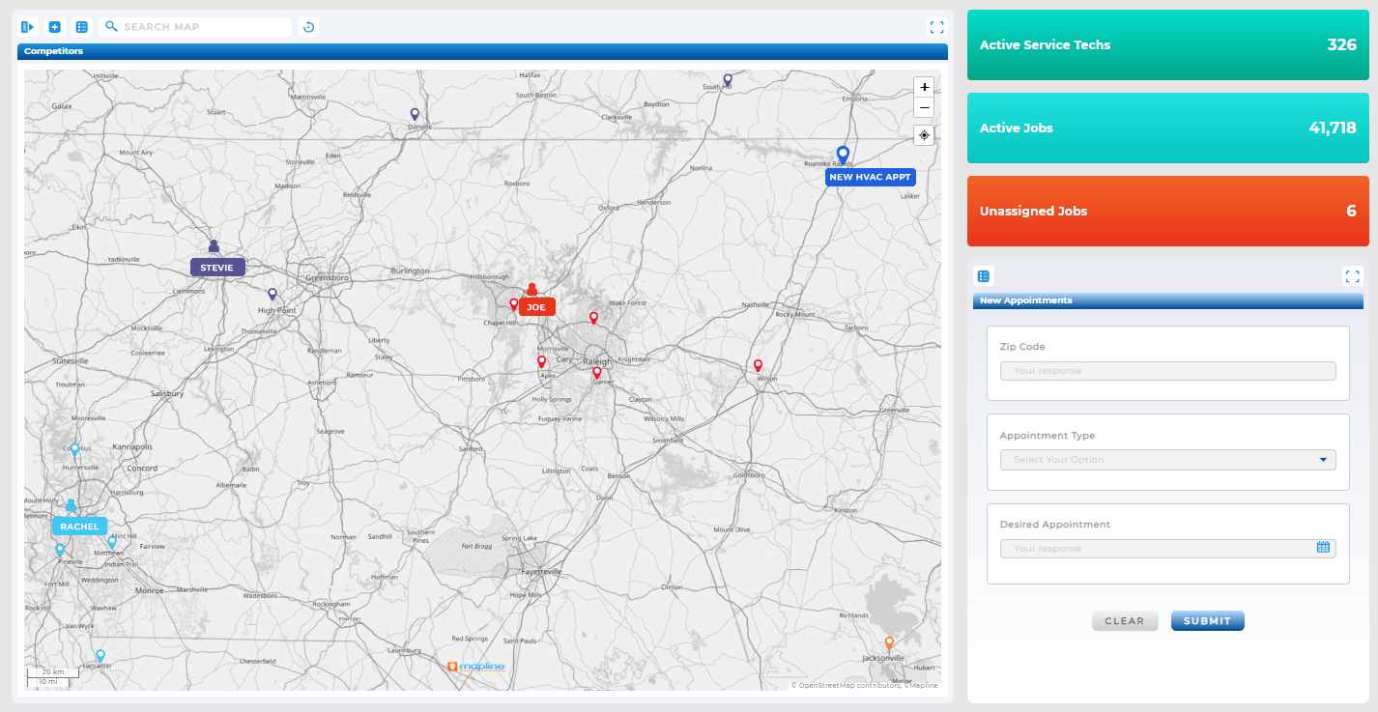
Task: Clear the appointment form
Action: (1125, 620)
